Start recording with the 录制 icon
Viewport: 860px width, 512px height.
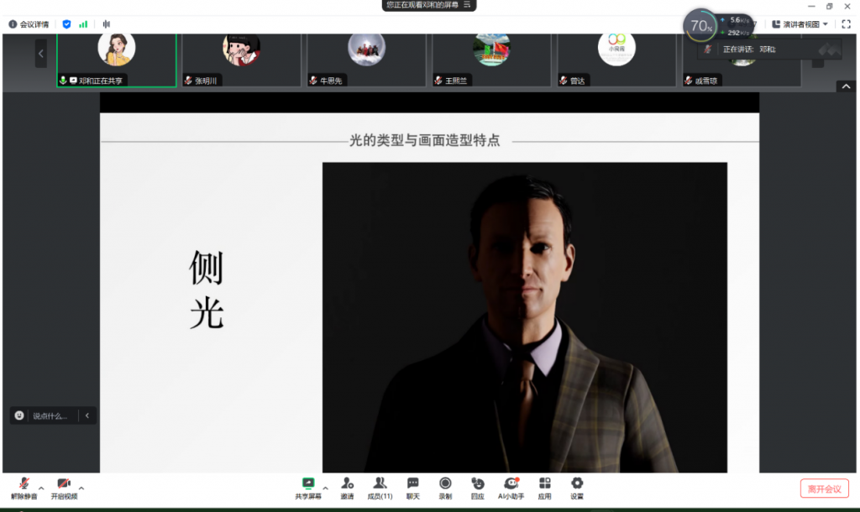(445, 487)
